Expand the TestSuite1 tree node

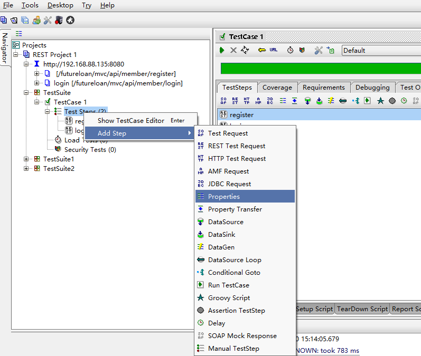pos(26,159)
